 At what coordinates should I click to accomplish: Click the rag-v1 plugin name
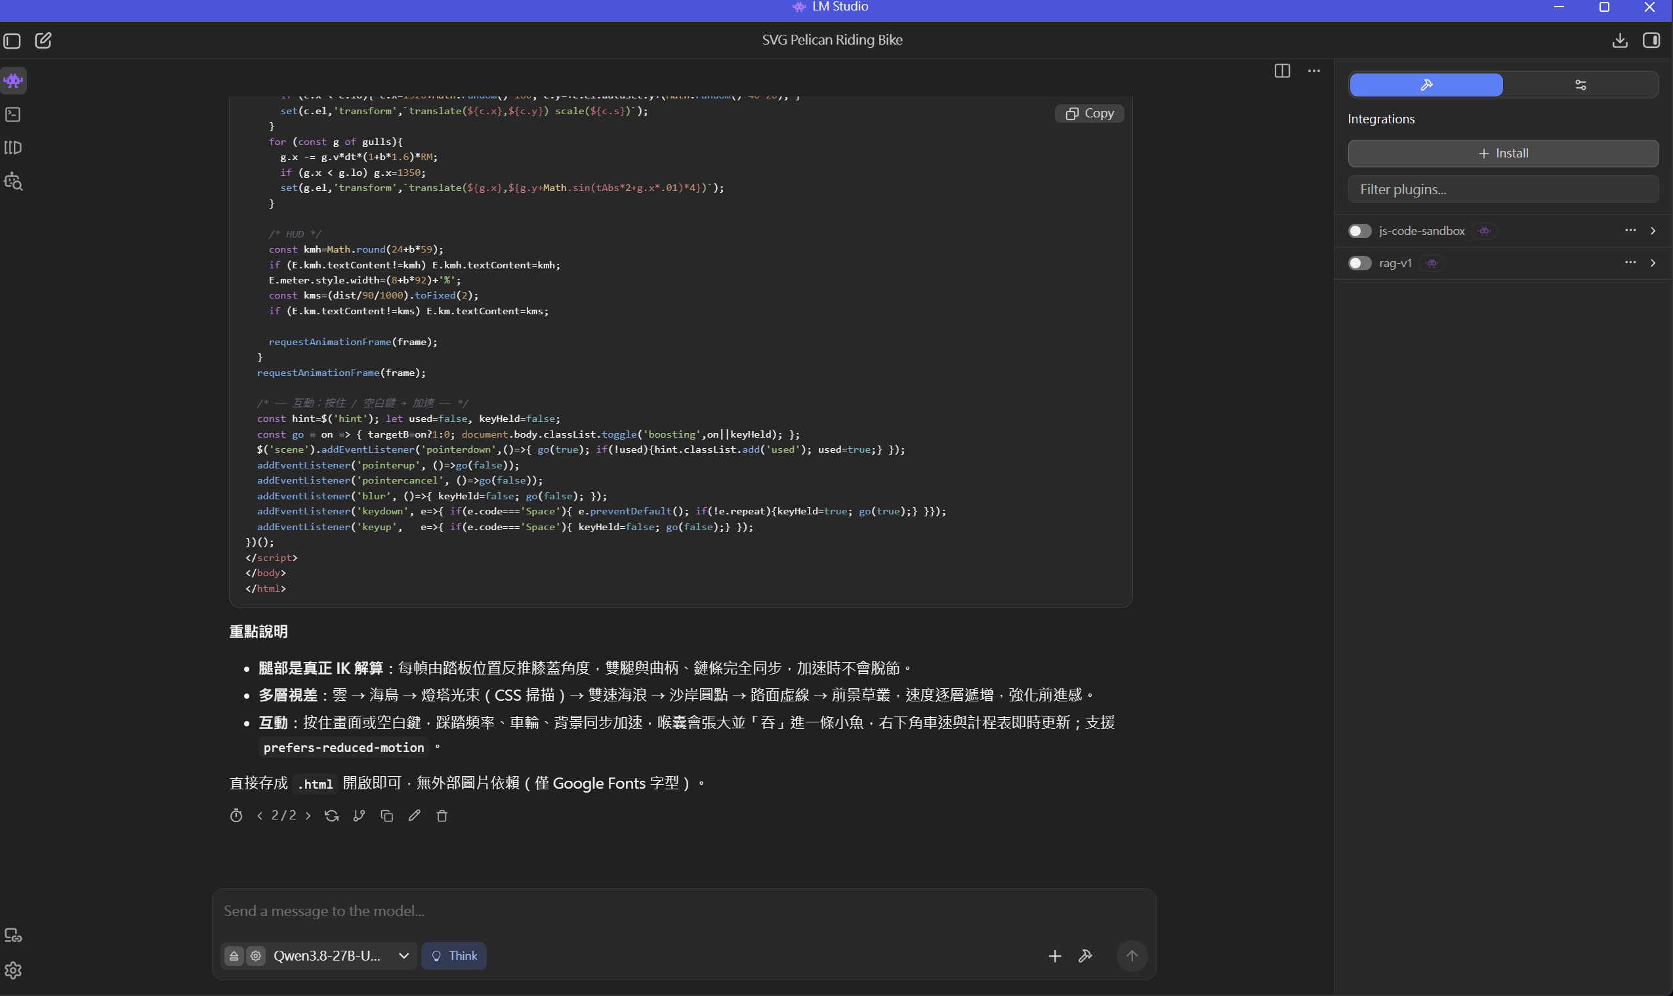tap(1395, 263)
